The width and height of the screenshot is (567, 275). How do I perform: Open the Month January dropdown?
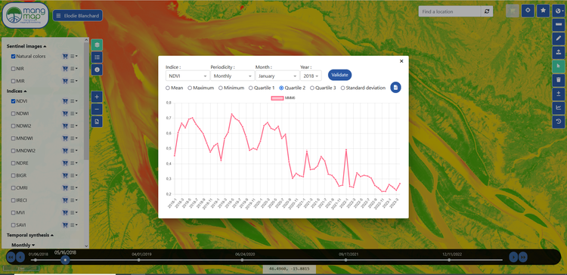(277, 76)
